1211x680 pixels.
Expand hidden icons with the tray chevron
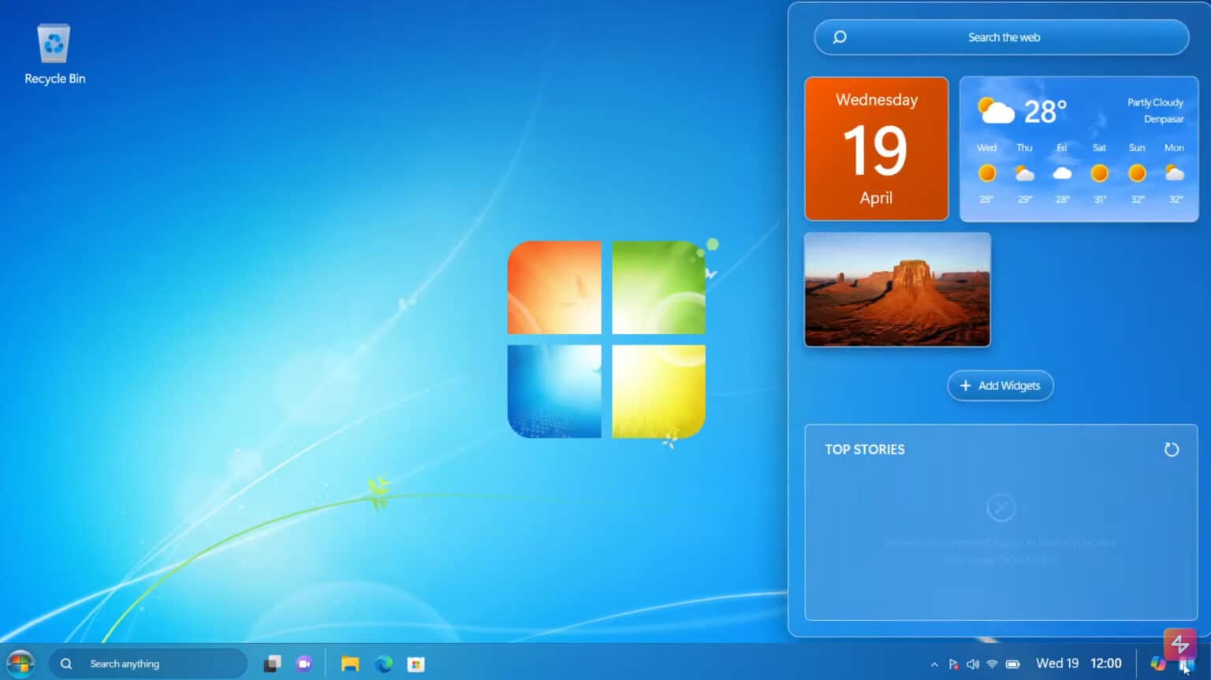click(x=934, y=663)
